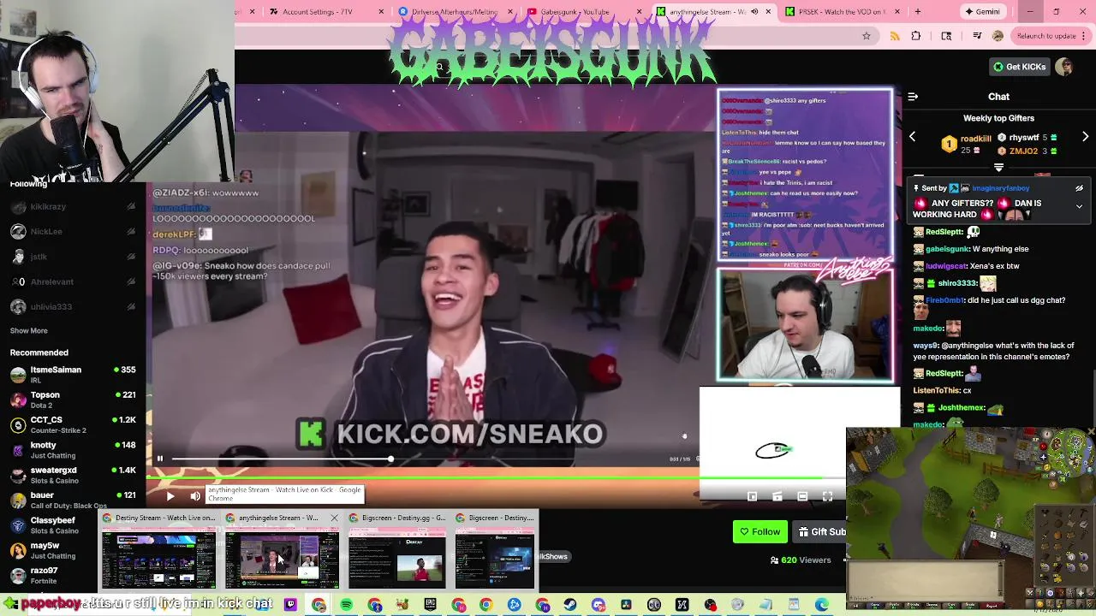
Task: Click the 620 Viewers count
Action: click(801, 560)
